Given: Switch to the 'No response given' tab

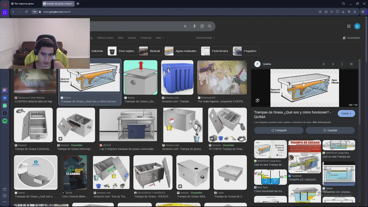Looking at the screenshot, I should [x=24, y=4].
